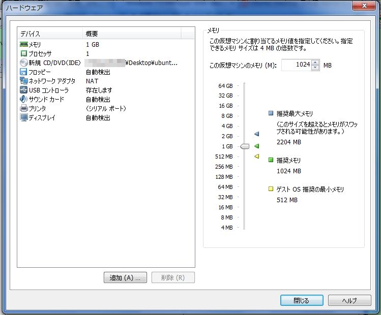Click the memory slider thumb at 1 GB
381x315 pixels.
coord(245,146)
